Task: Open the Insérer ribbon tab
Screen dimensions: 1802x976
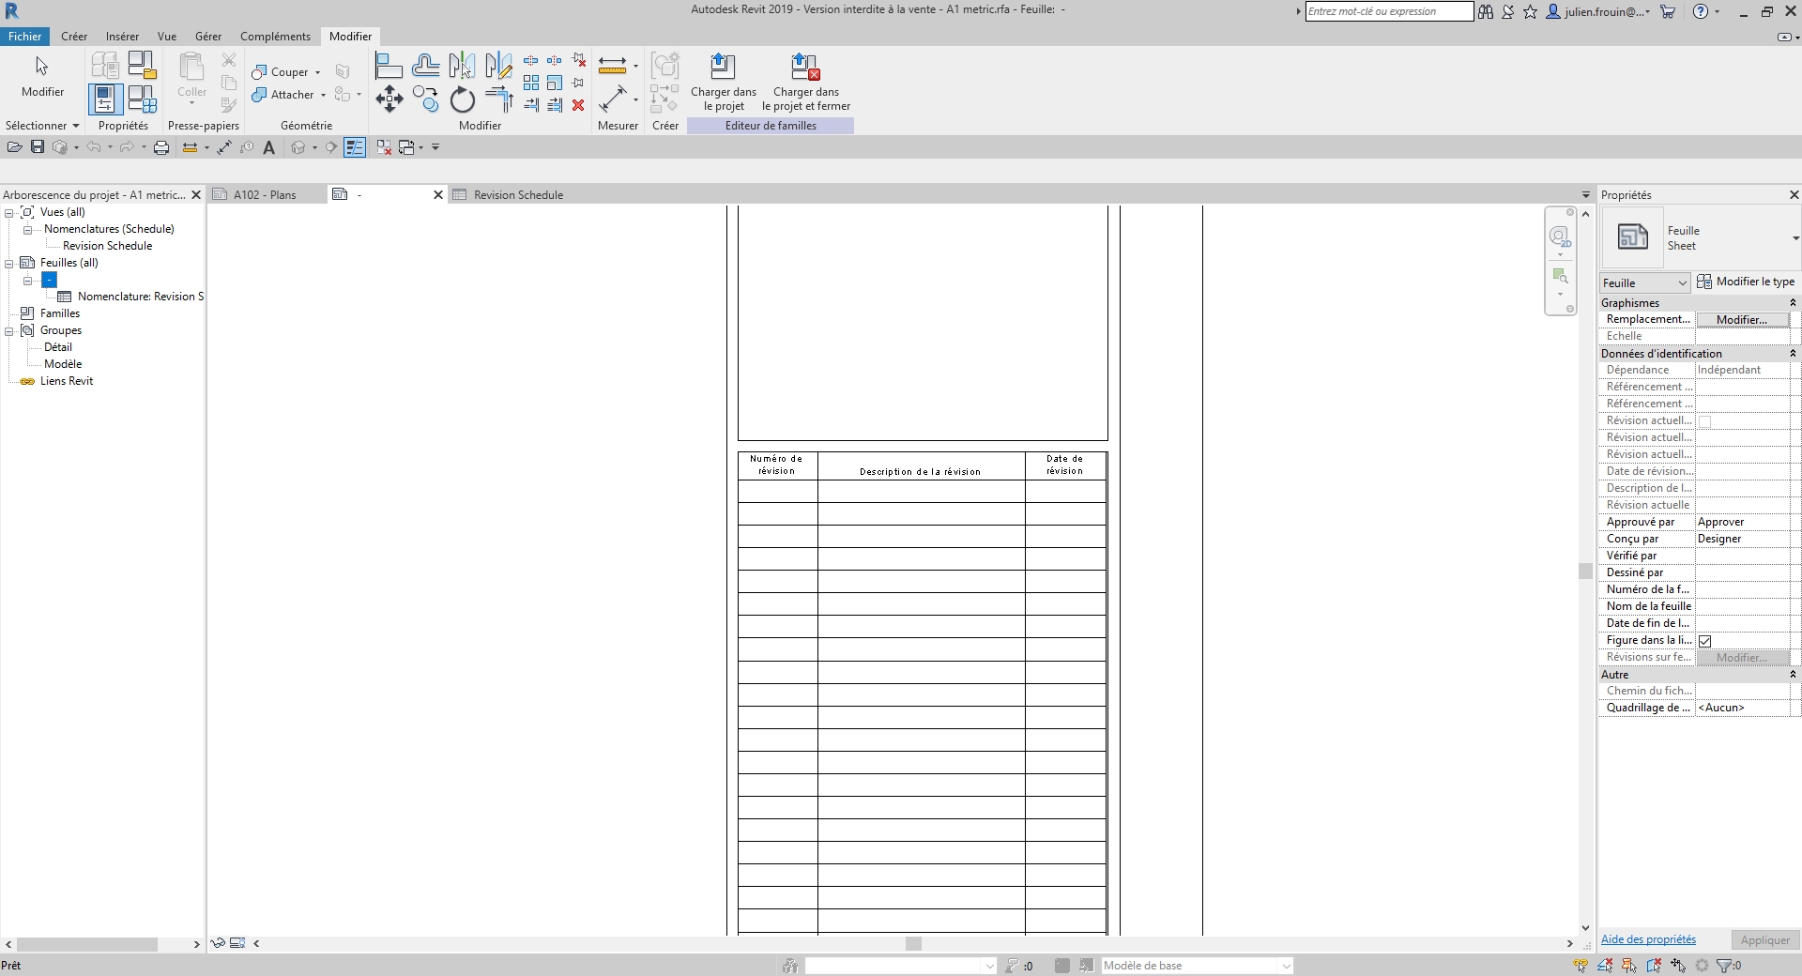Action: point(122,37)
